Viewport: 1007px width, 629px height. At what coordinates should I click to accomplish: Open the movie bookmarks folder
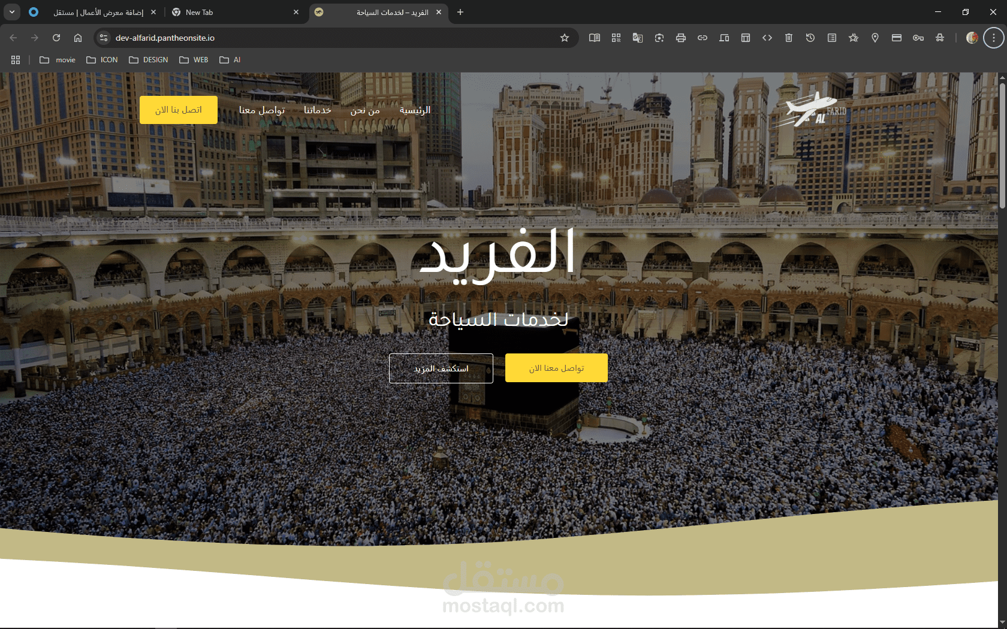[x=58, y=60]
